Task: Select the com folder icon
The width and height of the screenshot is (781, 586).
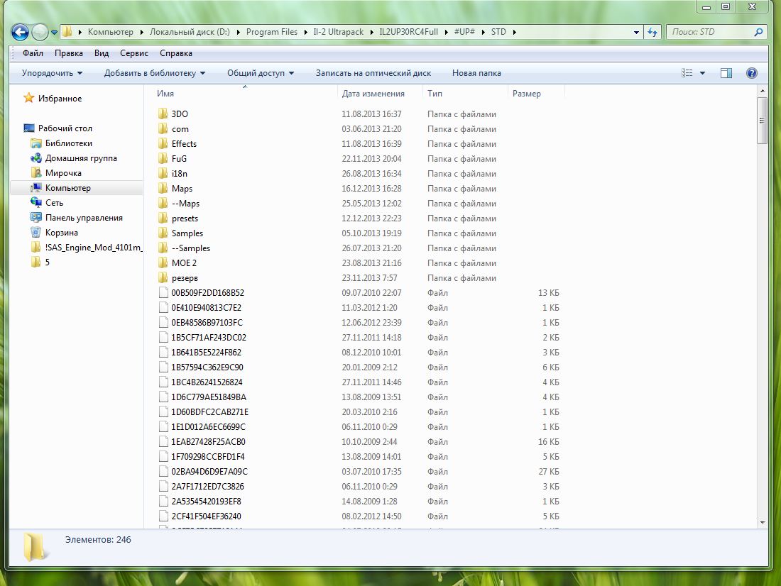Action: [x=163, y=128]
